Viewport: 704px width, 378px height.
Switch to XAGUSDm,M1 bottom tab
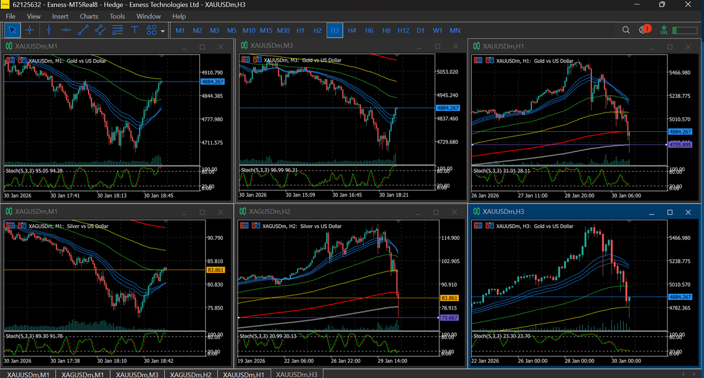point(83,374)
